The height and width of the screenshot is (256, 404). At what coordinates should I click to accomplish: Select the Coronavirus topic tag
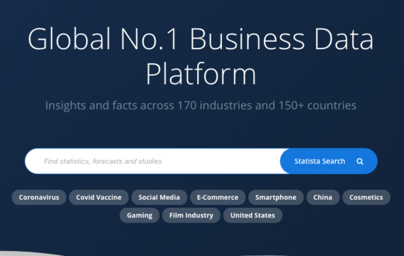click(x=39, y=197)
